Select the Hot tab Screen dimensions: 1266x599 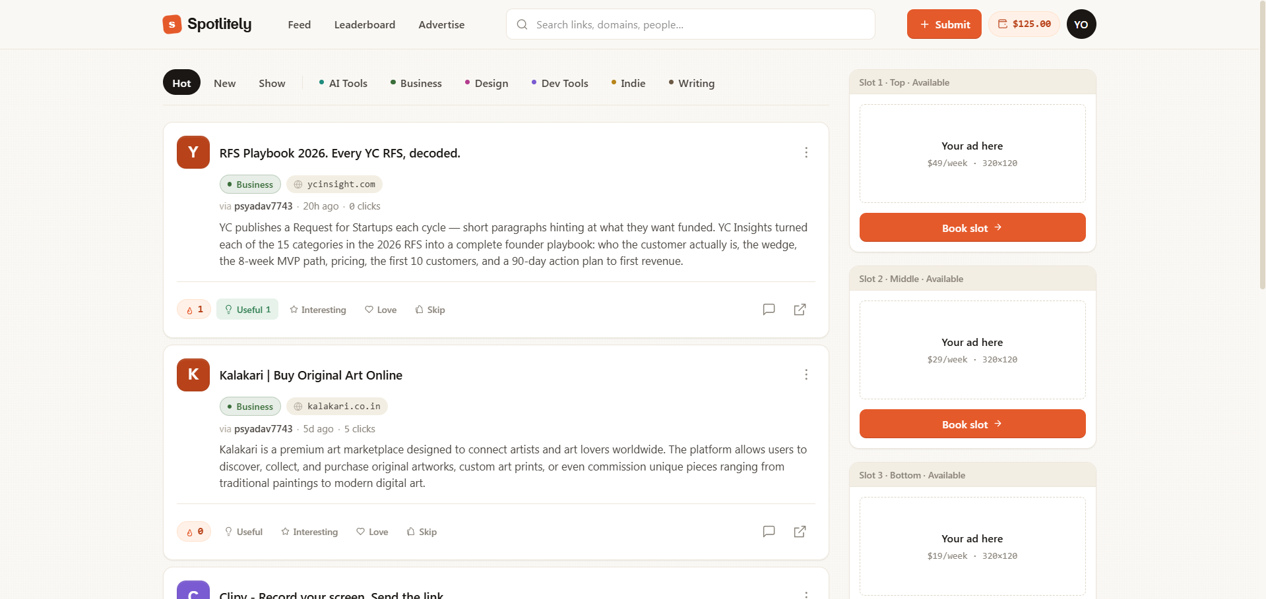tap(181, 83)
